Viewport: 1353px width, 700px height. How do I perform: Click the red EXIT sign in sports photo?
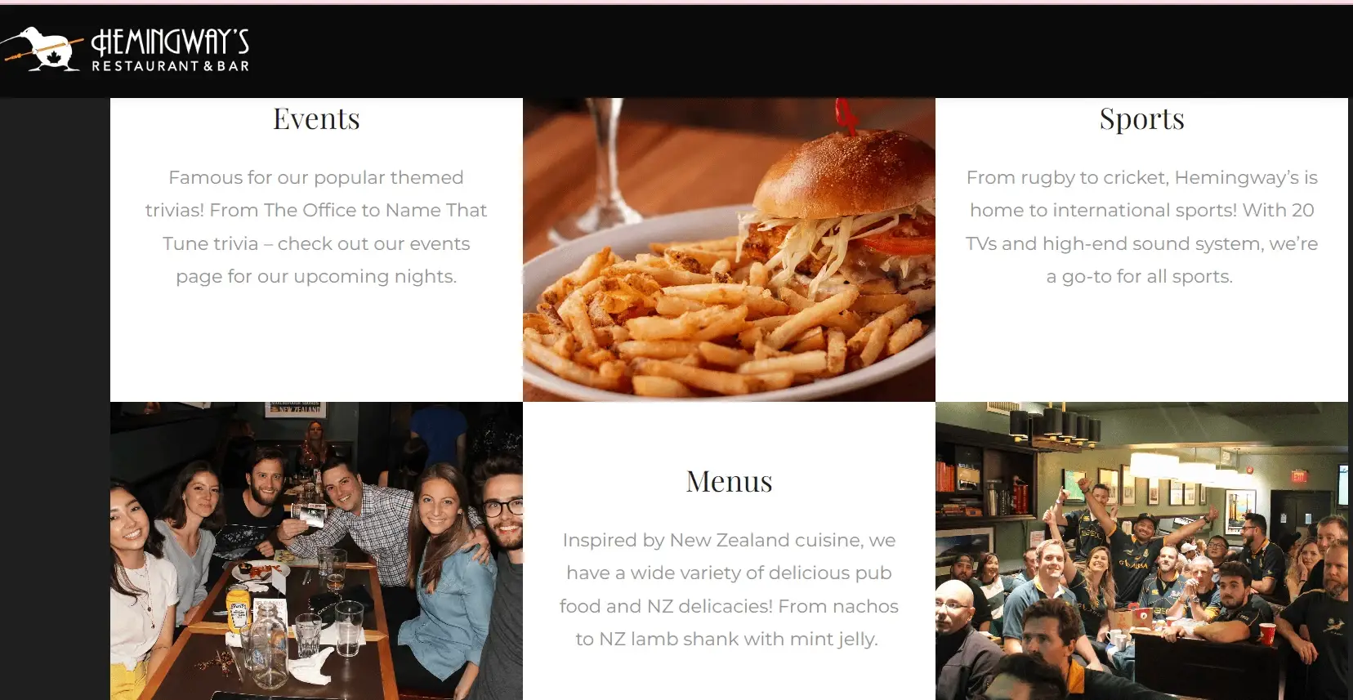[x=1297, y=475]
